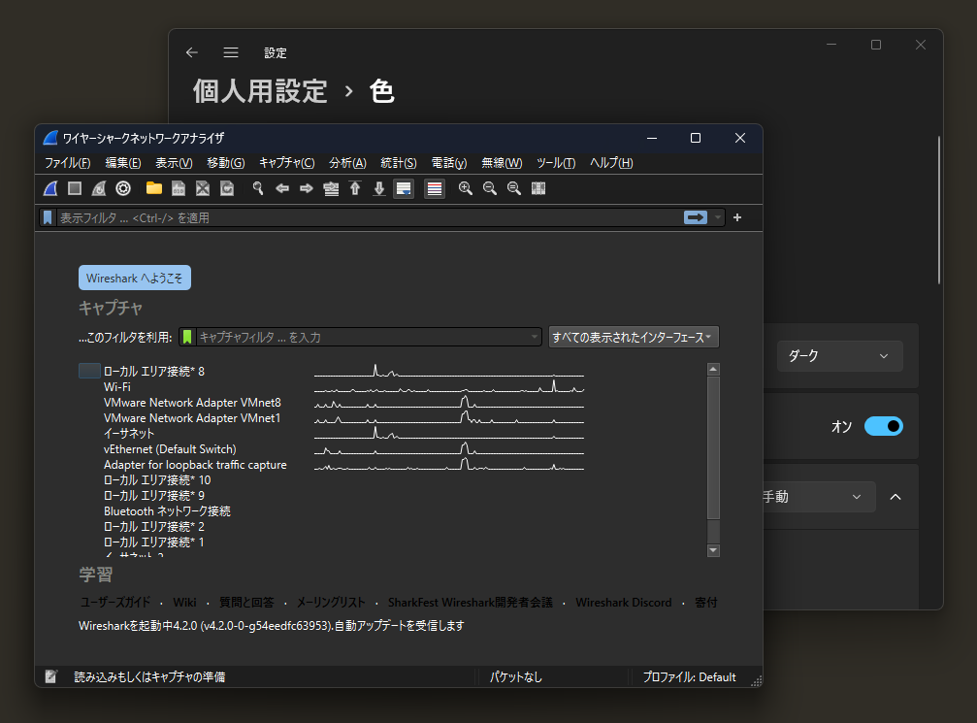
Task: Go to a specified packet icon
Action: pyautogui.click(x=331, y=188)
